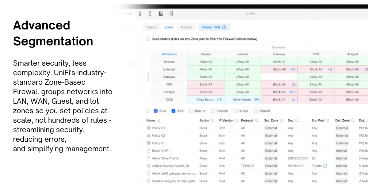Select Hotspot to Internal Block All cell

point(206,92)
